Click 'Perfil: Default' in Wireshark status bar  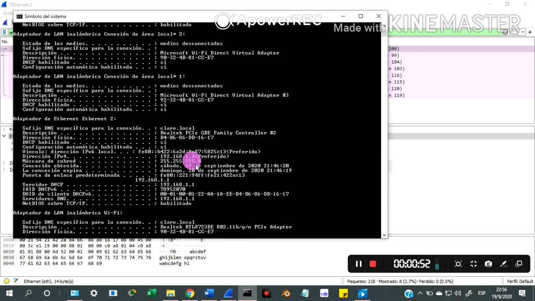pos(520,282)
